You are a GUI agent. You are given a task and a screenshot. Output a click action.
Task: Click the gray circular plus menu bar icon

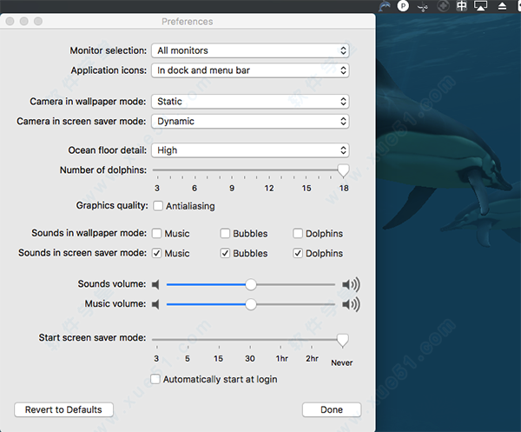pos(443,6)
